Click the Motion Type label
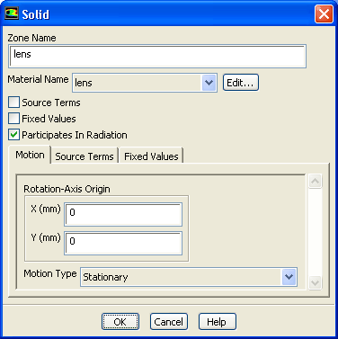This screenshot has width=338, height=339. tap(50, 273)
